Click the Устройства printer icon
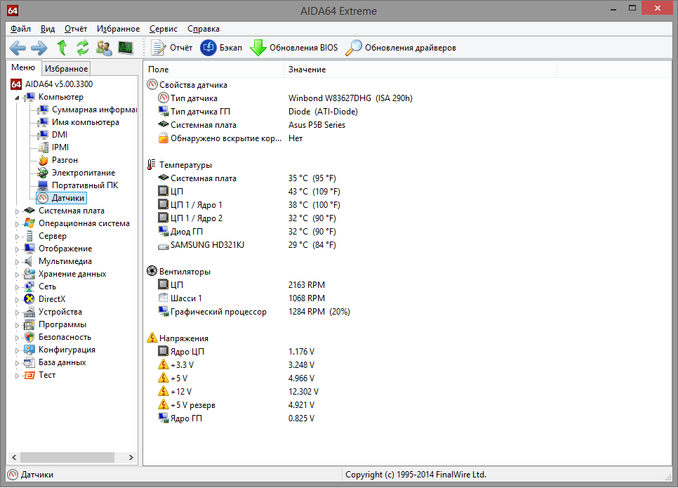678x488 pixels. coord(29,312)
